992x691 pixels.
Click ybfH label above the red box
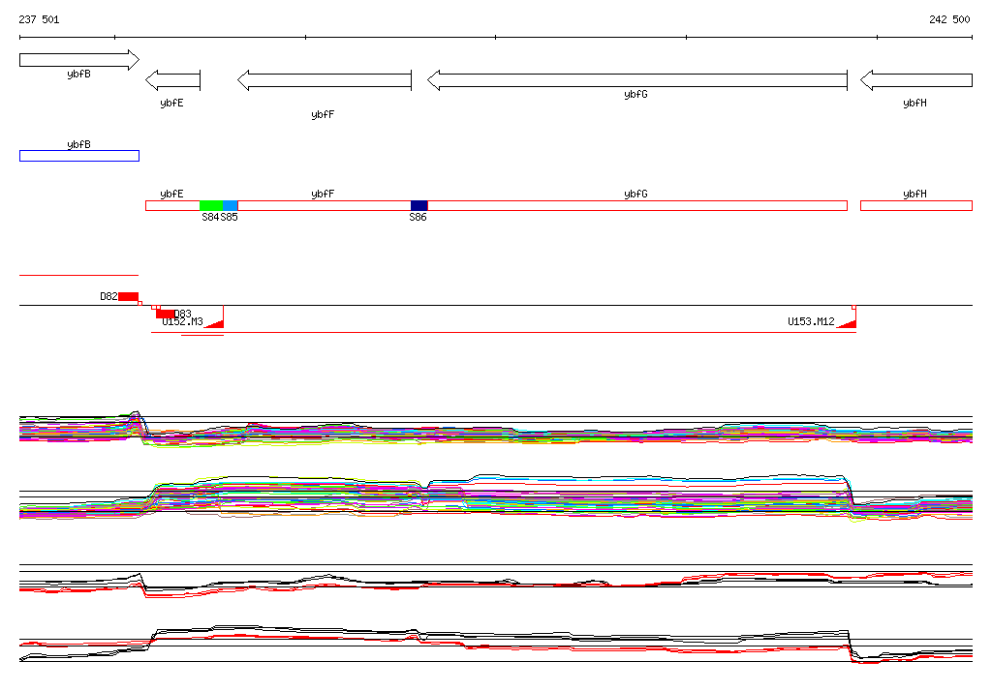914,195
